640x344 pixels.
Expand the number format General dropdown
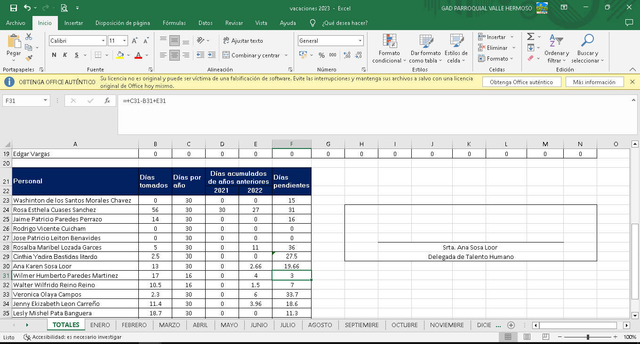[360, 41]
